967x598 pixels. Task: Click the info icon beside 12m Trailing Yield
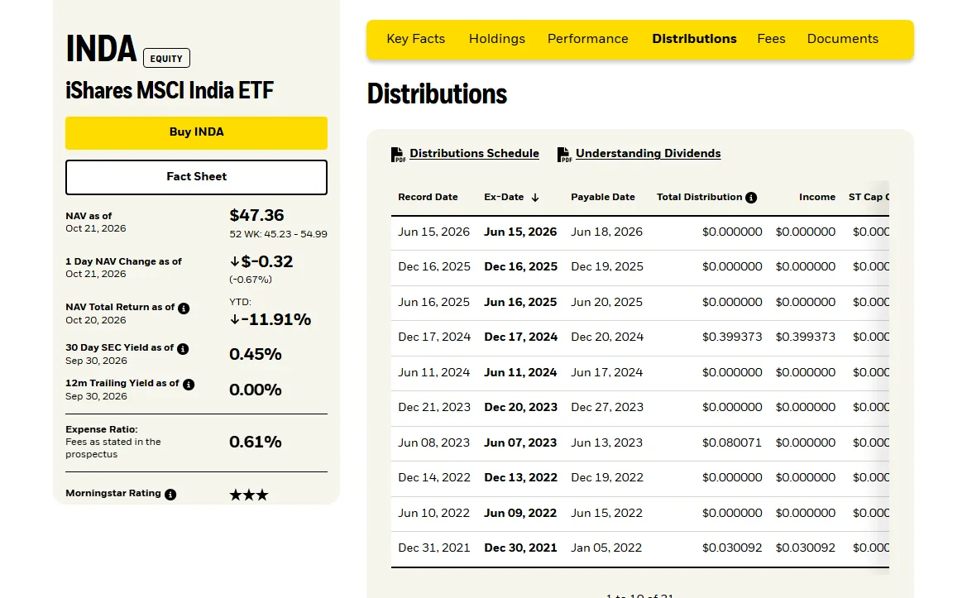tap(189, 385)
